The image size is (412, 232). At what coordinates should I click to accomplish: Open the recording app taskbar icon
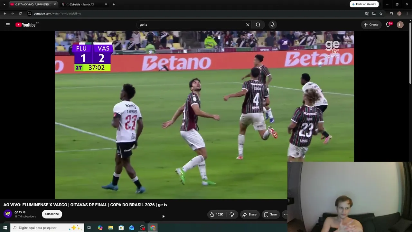pos(142,228)
